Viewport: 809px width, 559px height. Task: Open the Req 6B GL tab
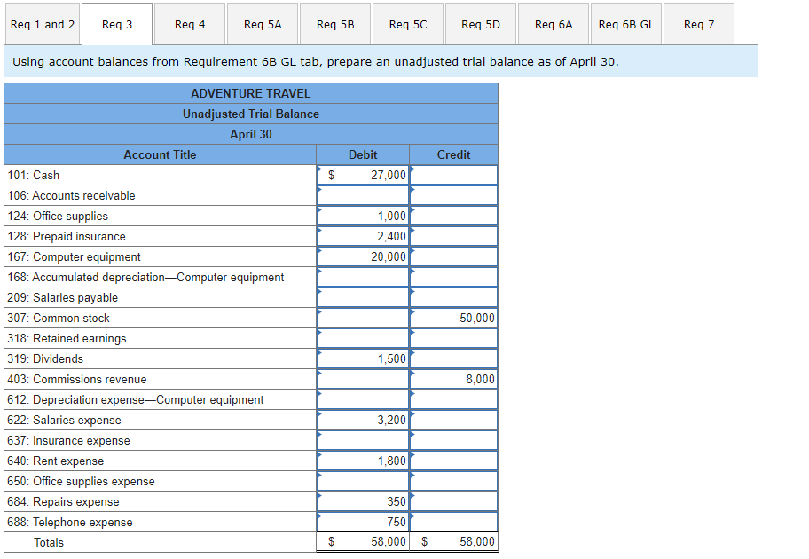click(x=626, y=24)
